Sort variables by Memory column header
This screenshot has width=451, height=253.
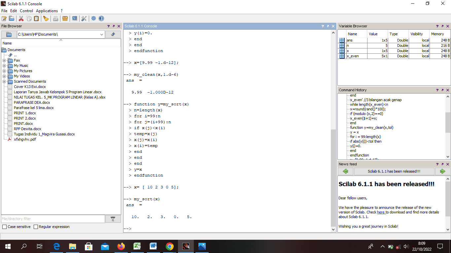point(439,34)
